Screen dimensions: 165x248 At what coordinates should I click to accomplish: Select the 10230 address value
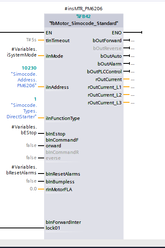29,68
